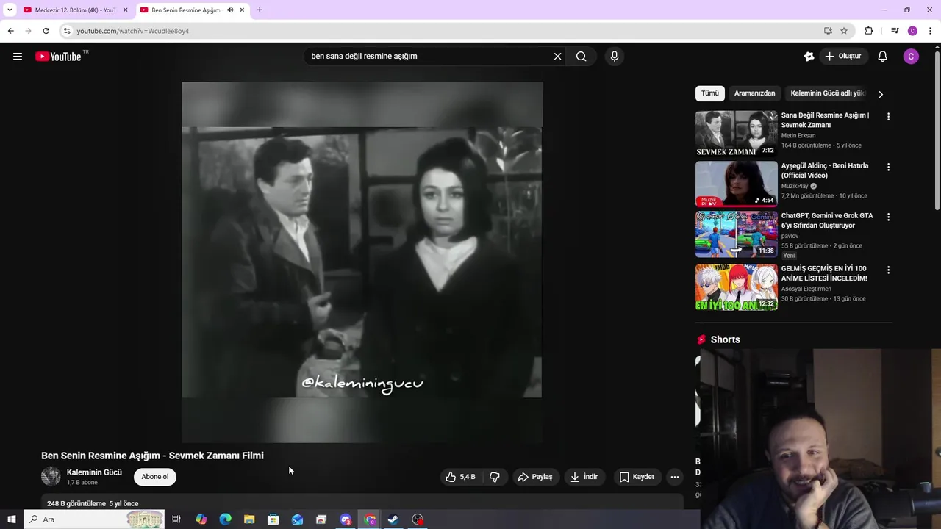941x529 pixels.
Task: Share the video with Paylaş
Action: [x=535, y=477]
